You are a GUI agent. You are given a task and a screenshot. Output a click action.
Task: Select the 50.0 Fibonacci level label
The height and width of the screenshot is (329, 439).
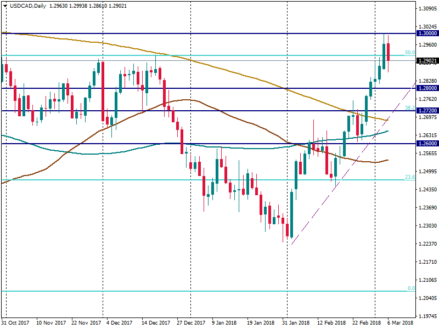409,53
